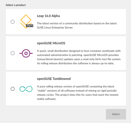Click the Alpha badge on Leap logo
Image resolution: width=131 pixels, height=123 pixels.
coord(30,26)
